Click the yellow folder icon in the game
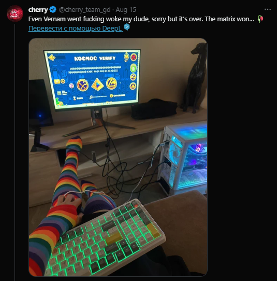277x281 pixels. (57, 81)
